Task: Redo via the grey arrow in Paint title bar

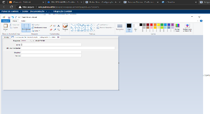Action: pyautogui.click(x=16, y=17)
